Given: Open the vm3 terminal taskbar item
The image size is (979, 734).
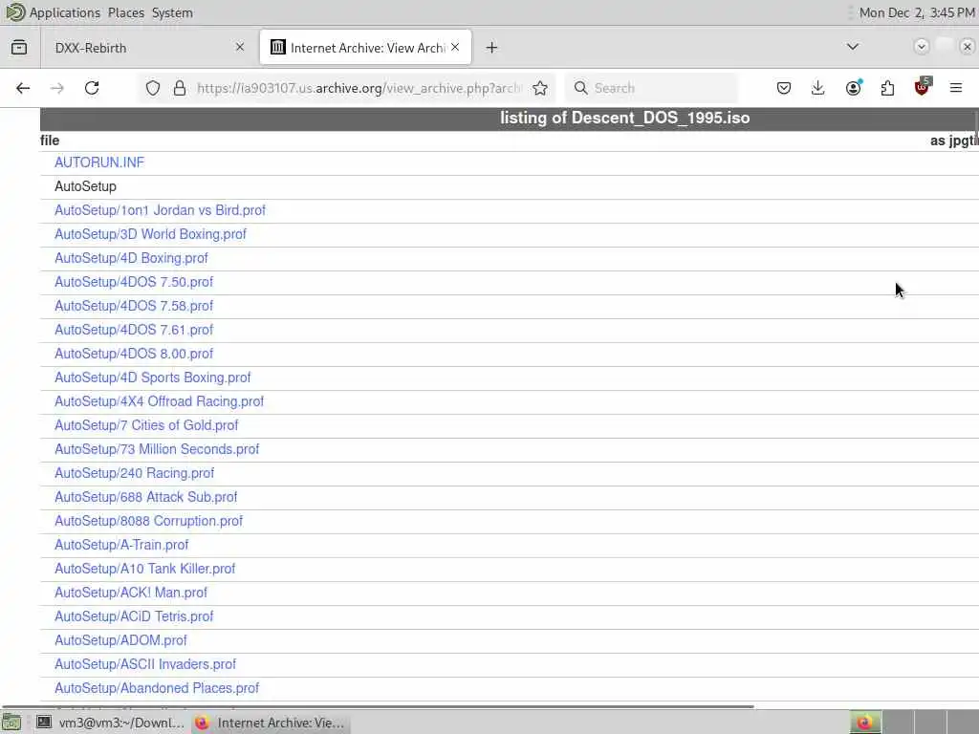Looking at the screenshot, I should (x=110, y=723).
